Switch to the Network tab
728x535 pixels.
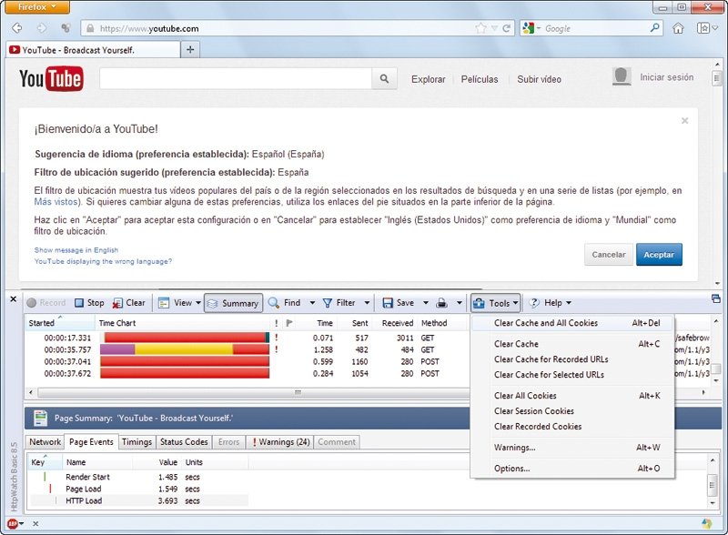tap(45, 442)
